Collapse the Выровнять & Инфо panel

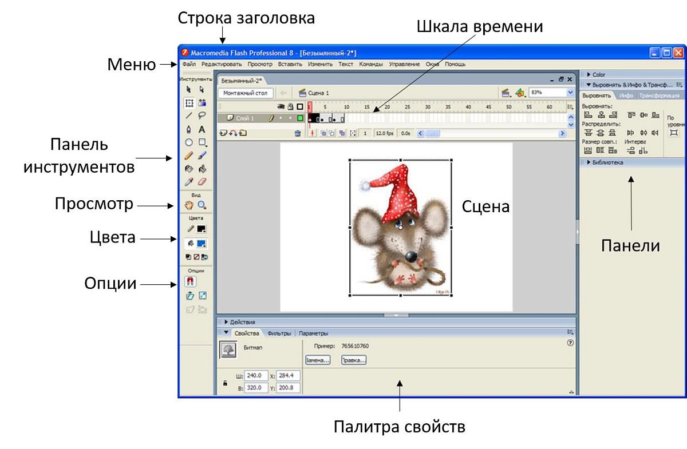[588, 85]
